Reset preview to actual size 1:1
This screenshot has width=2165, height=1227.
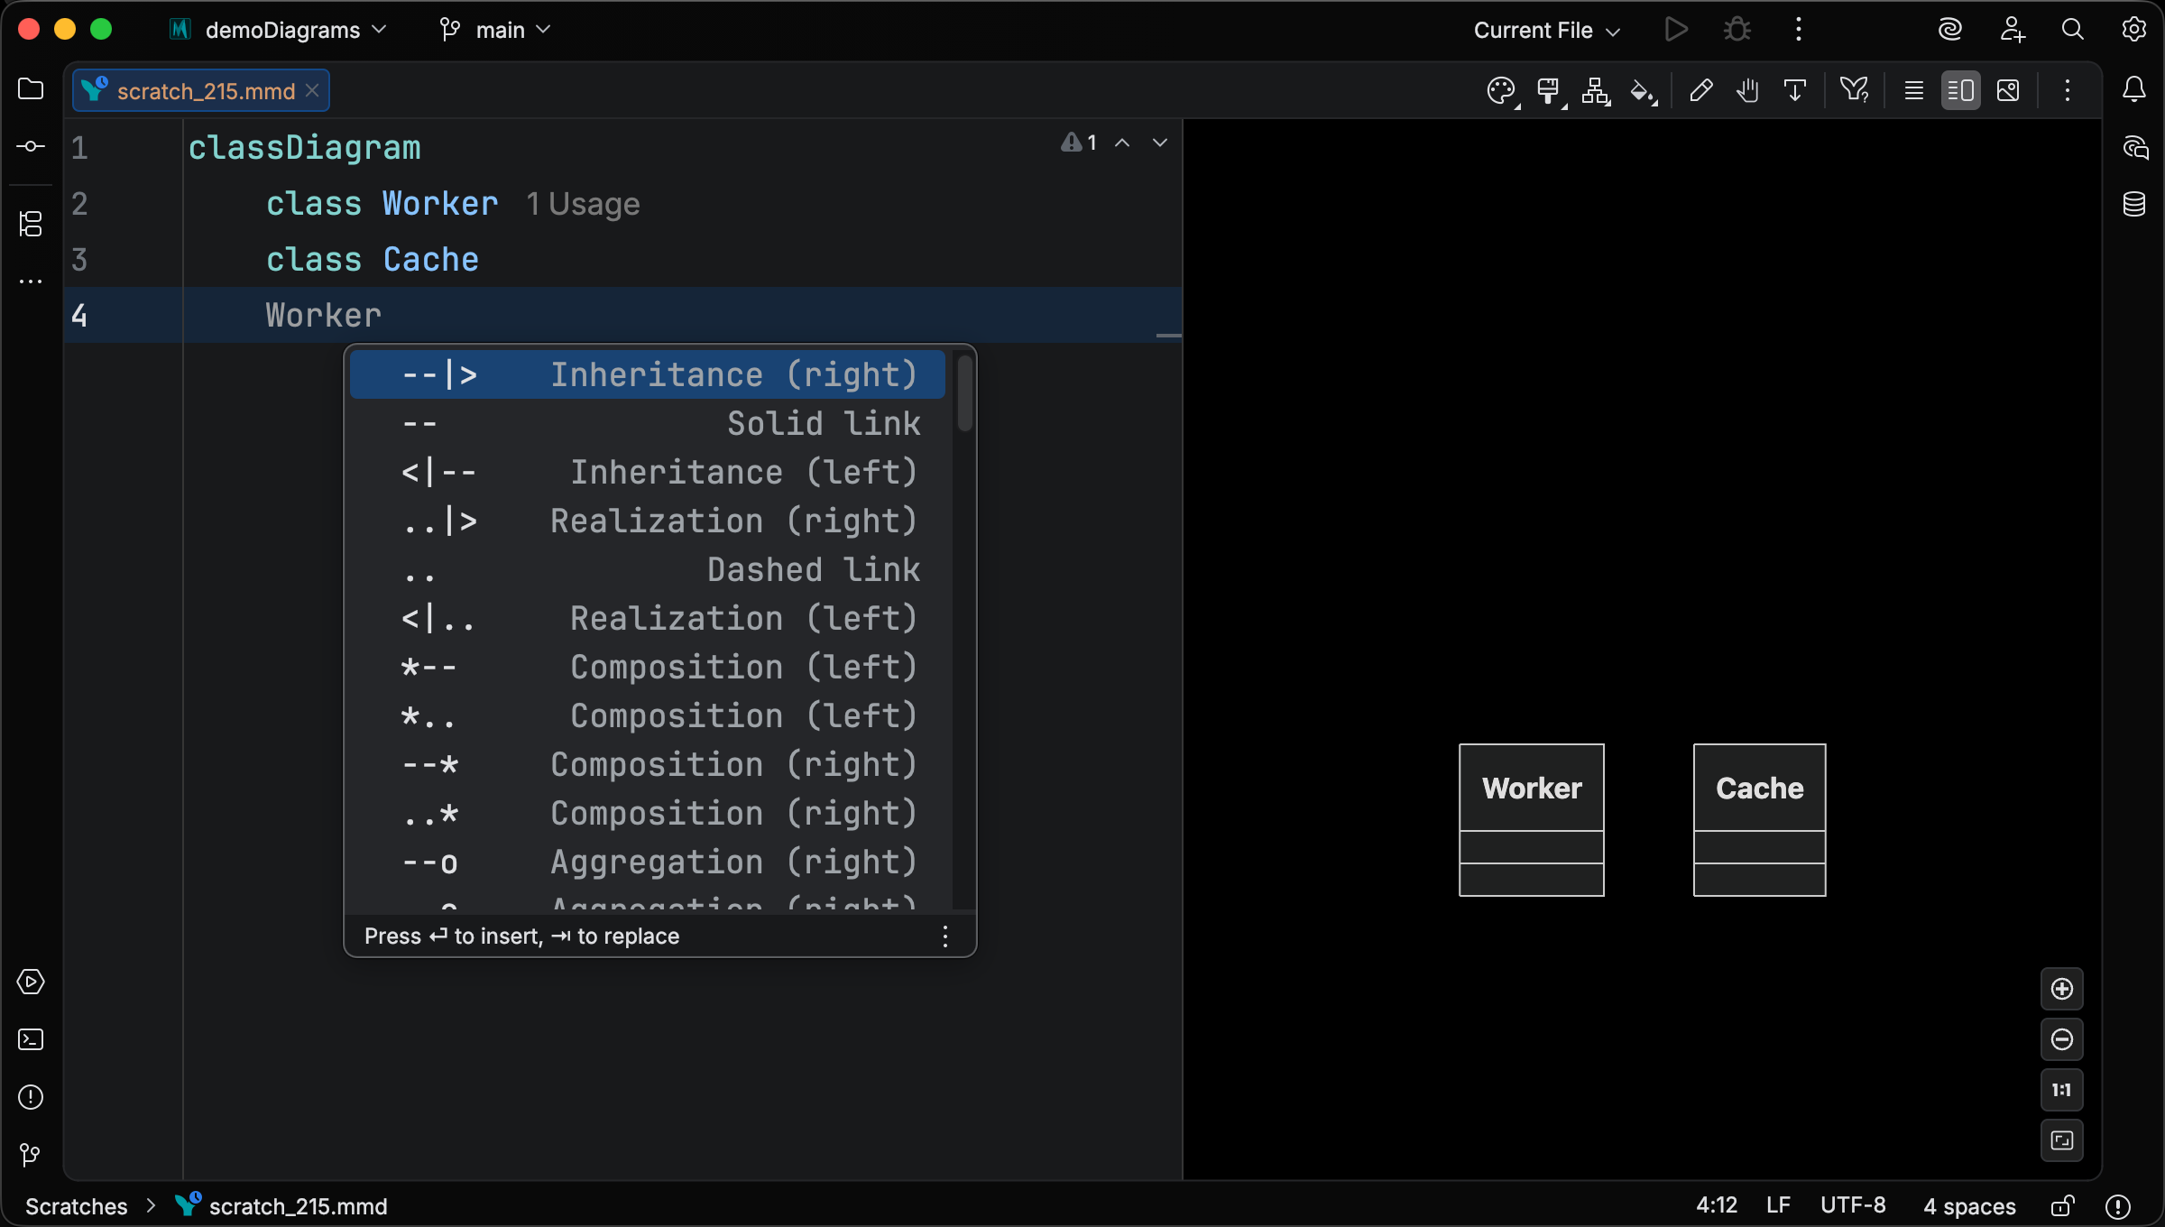tap(2062, 1090)
